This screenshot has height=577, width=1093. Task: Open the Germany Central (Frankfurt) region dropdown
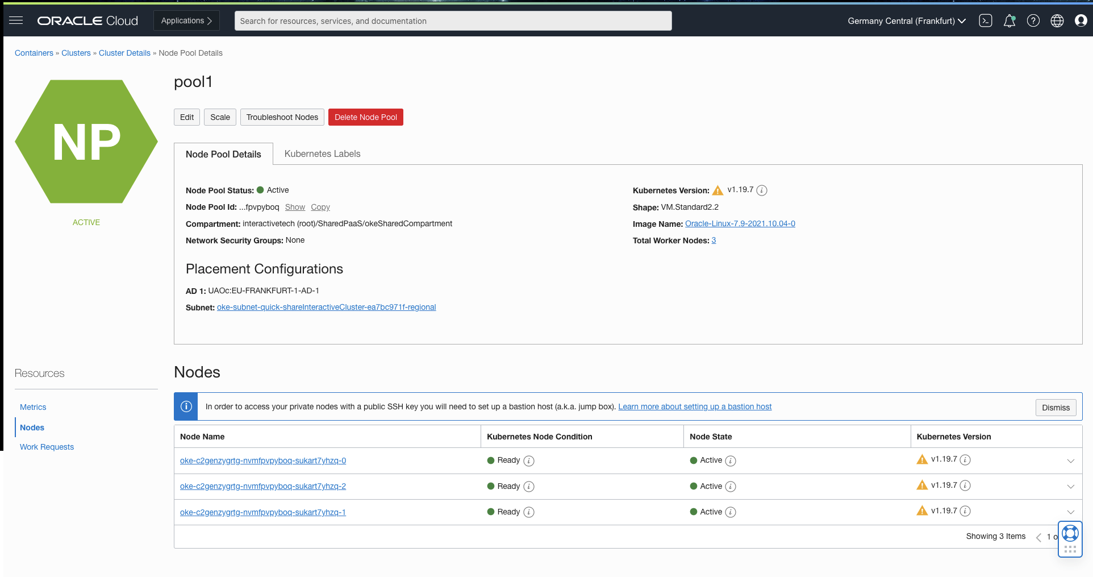pyautogui.click(x=907, y=20)
